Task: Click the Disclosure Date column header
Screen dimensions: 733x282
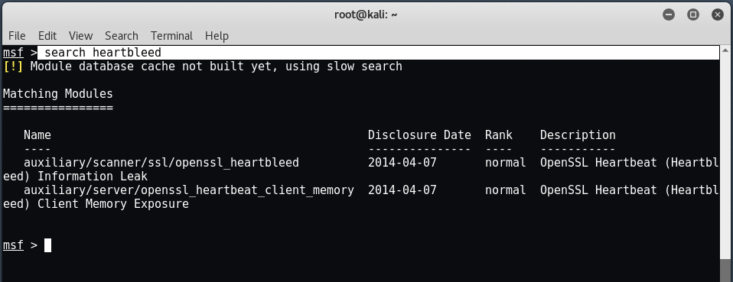Action: pyautogui.click(x=419, y=135)
